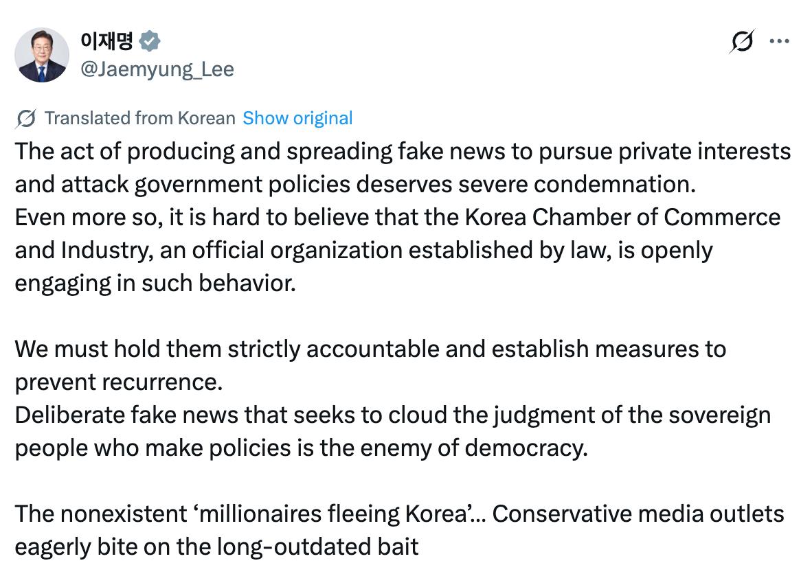Open the three-dot more options menu
Image resolution: width=812 pixels, height=574 pixels.
point(779,42)
